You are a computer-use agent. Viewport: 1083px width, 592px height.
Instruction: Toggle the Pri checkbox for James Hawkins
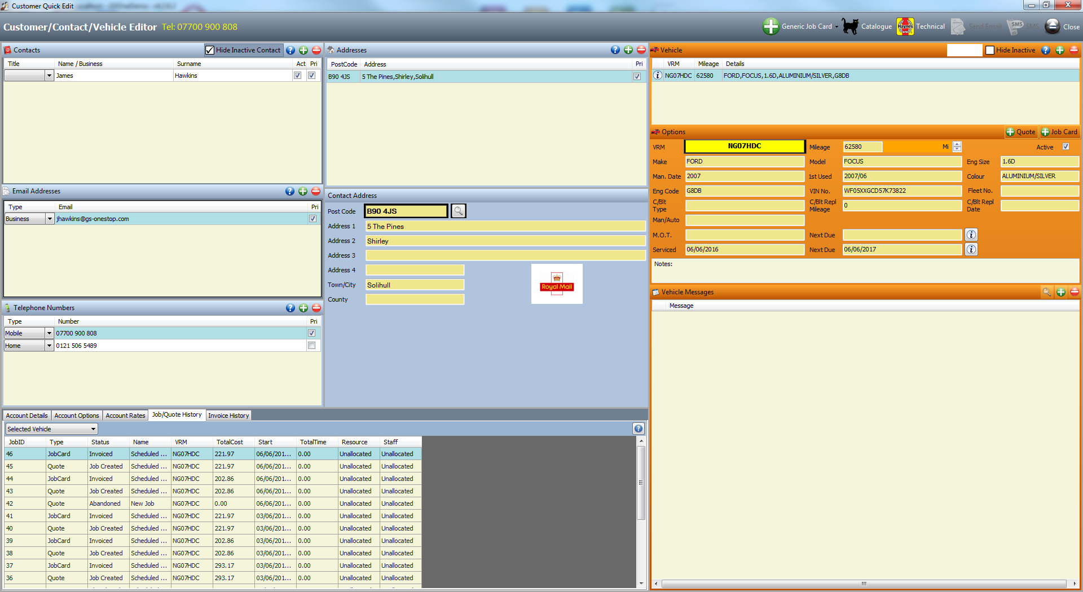311,76
